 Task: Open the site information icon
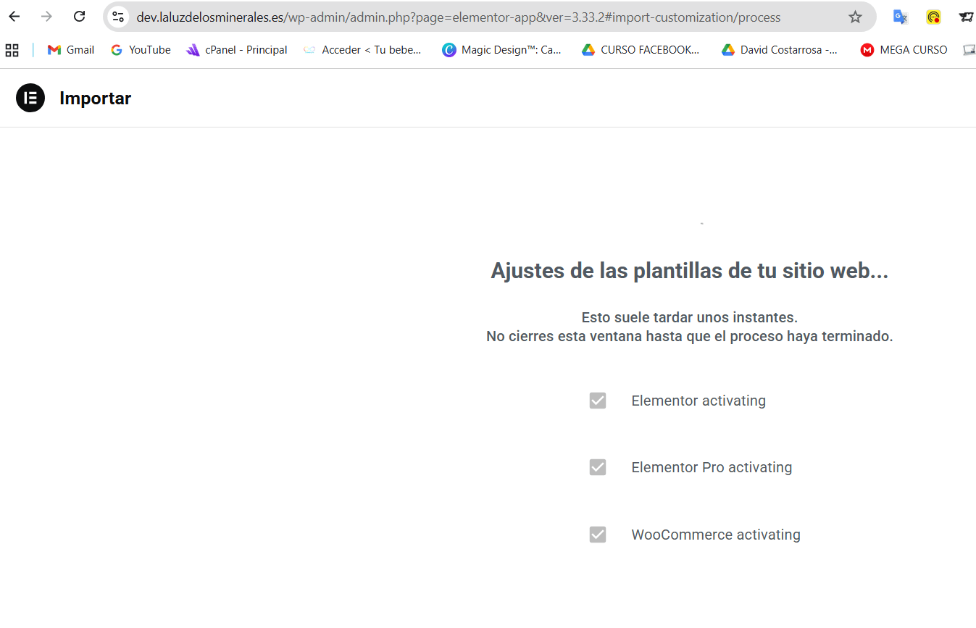[x=119, y=17]
